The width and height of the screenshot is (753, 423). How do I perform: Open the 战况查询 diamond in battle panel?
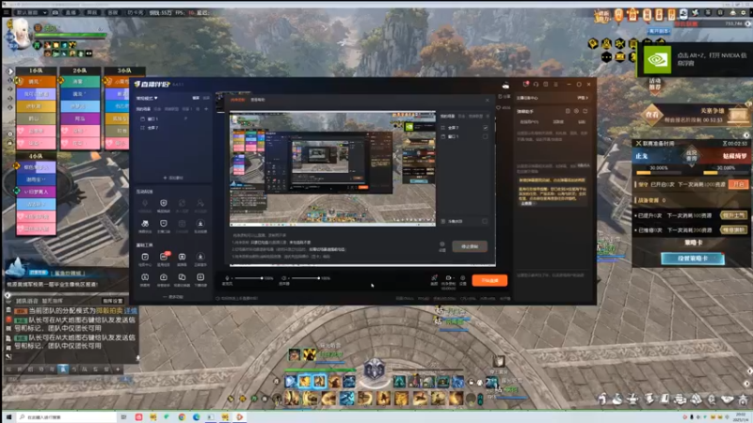point(692,156)
